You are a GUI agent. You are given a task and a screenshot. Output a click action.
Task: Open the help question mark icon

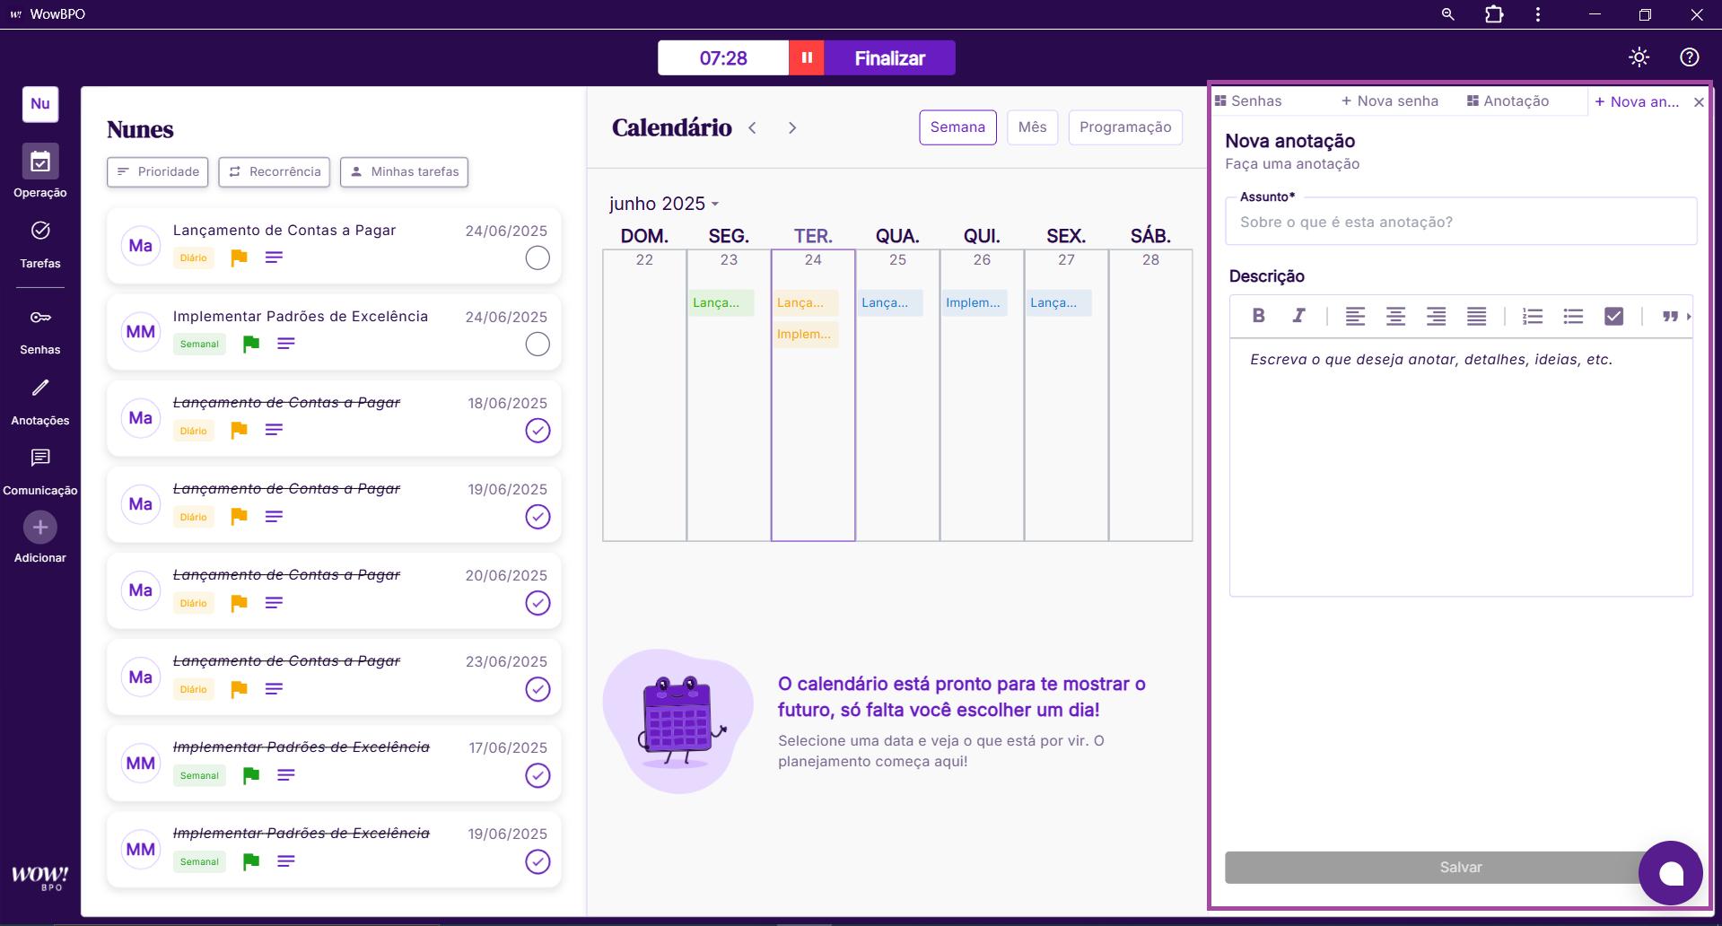point(1689,57)
